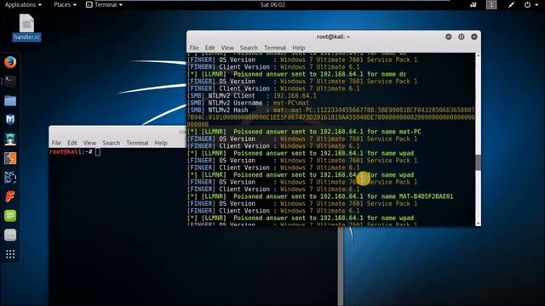The height and width of the screenshot is (306, 545).
Task: Open the dock icon below Burp Suite
Action: click(x=10, y=178)
